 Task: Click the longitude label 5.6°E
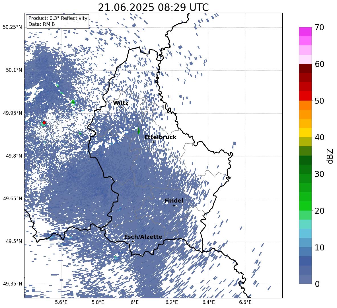pos(61,302)
